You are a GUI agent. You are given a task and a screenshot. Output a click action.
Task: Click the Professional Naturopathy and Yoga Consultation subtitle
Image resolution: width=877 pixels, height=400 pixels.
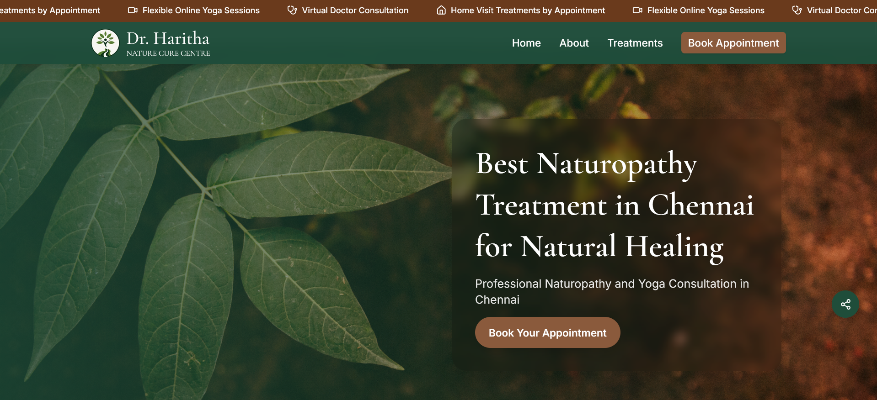pyautogui.click(x=612, y=291)
